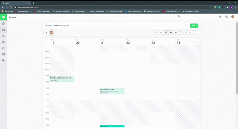The image size is (238, 129).
Task: Open the Aline Da Silva Farias appointment
Action: pyautogui.click(x=112, y=91)
